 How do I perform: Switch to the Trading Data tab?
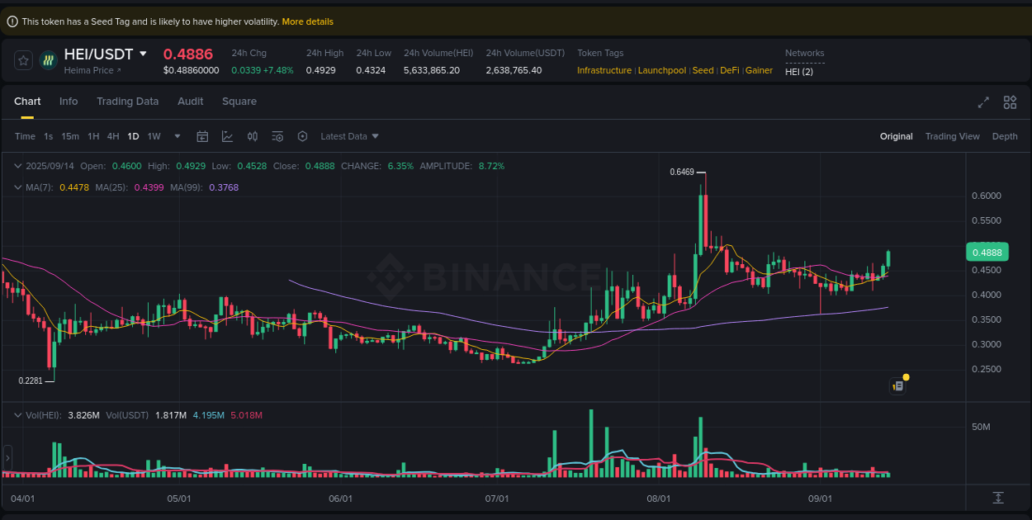pyautogui.click(x=128, y=102)
